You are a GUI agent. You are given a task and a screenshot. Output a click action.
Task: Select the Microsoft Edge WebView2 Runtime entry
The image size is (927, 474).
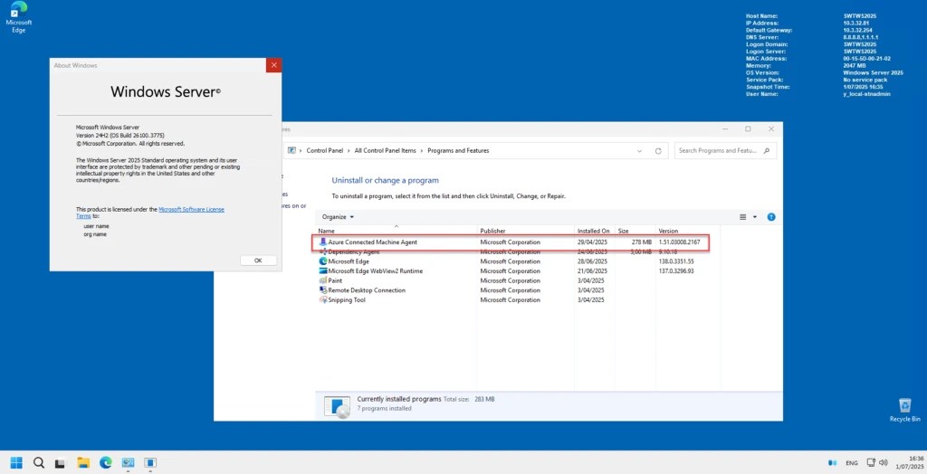375,270
